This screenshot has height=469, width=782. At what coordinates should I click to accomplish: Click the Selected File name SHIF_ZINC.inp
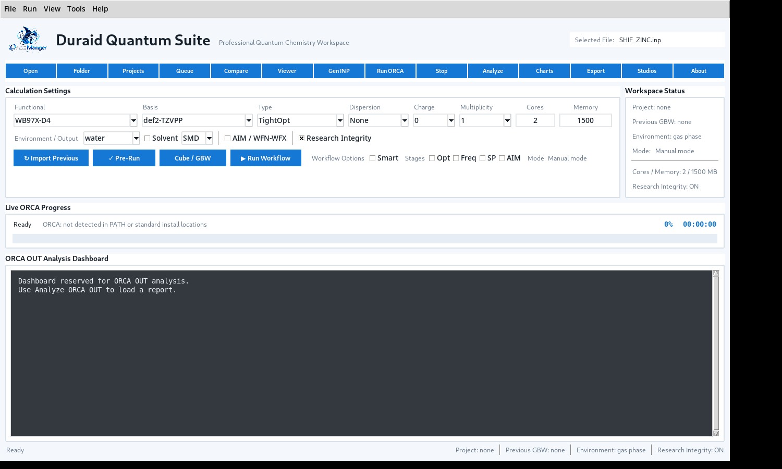tap(640, 40)
